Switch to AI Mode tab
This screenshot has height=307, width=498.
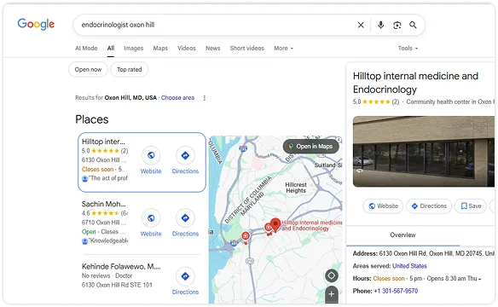(86, 49)
